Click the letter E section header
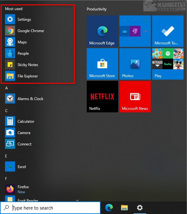Image resolution: width=187 pixels, height=214 pixels. (x=6, y=156)
